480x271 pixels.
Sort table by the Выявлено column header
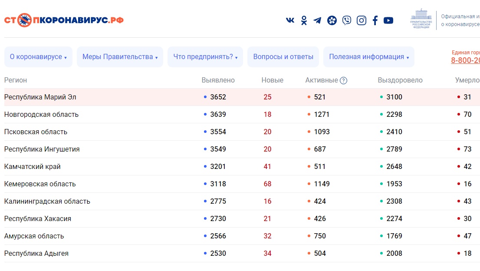(218, 80)
